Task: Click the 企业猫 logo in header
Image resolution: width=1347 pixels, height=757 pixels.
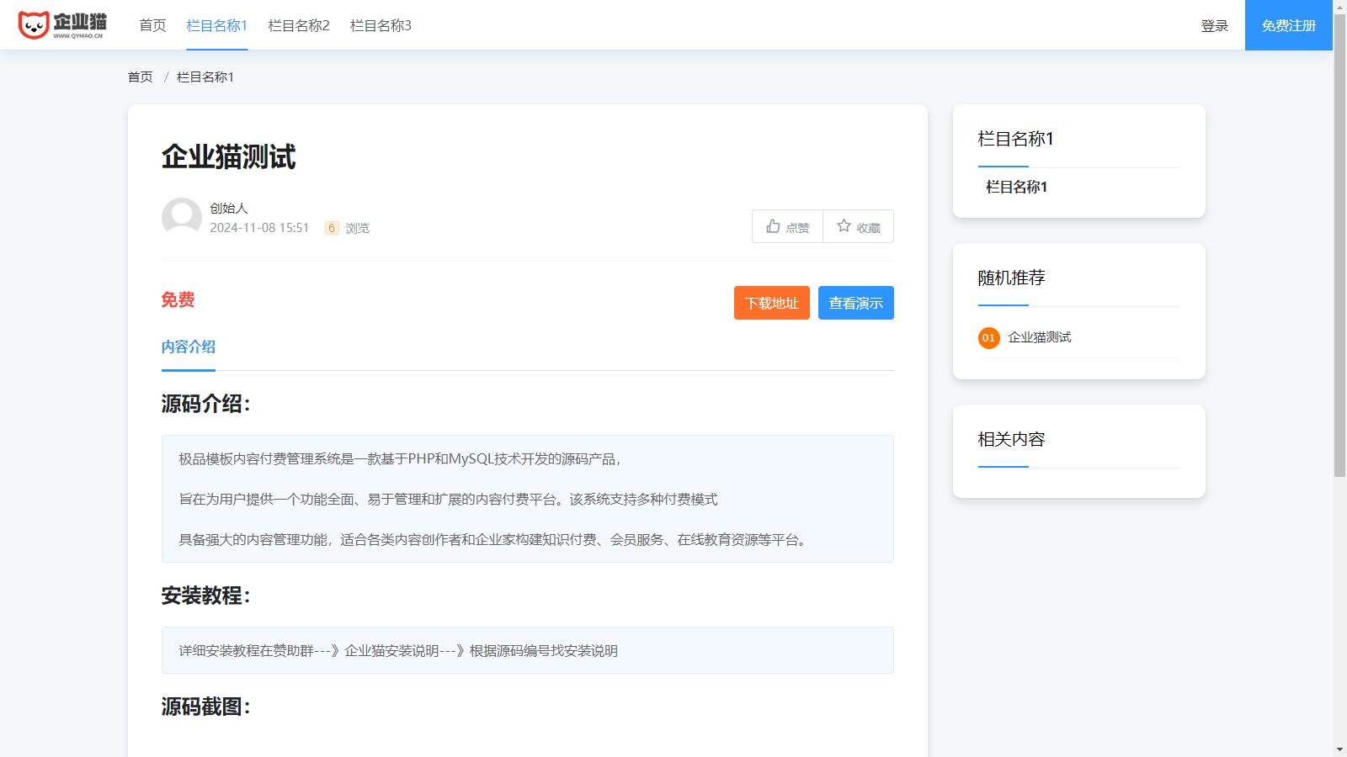Action: pyautogui.click(x=63, y=25)
